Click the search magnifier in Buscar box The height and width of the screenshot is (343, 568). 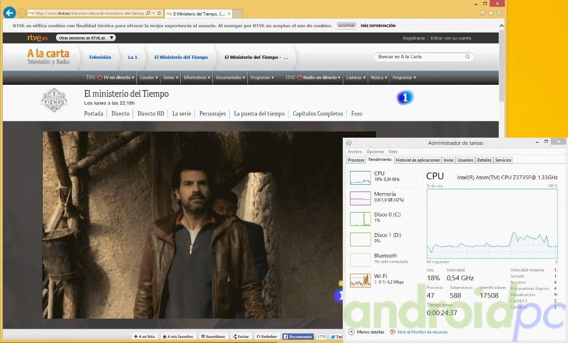467,57
